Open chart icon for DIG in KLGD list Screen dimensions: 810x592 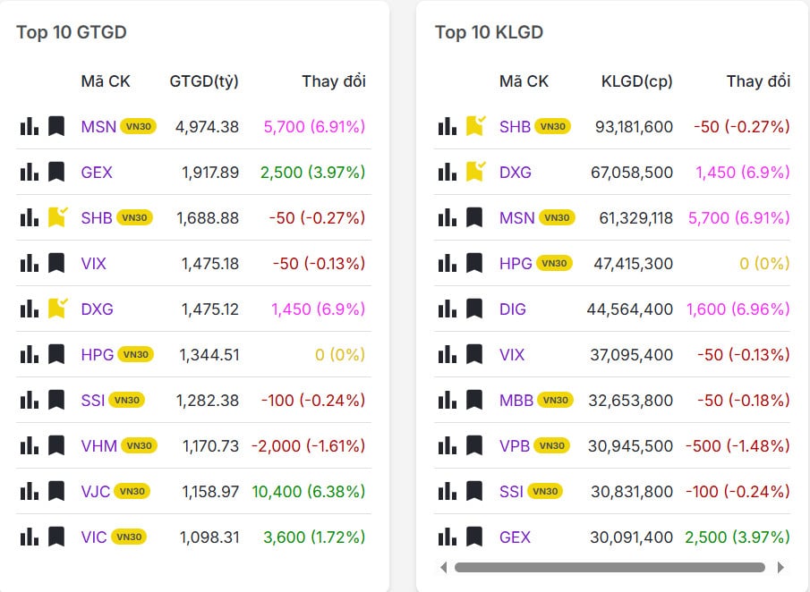point(448,309)
